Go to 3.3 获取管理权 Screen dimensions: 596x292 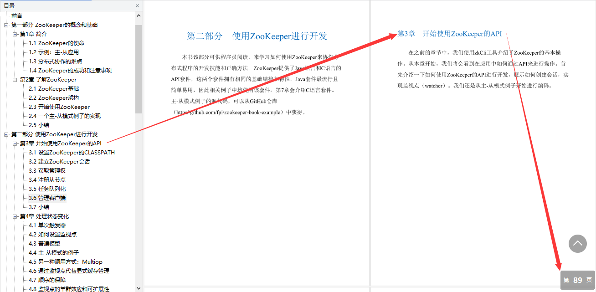coord(47,171)
